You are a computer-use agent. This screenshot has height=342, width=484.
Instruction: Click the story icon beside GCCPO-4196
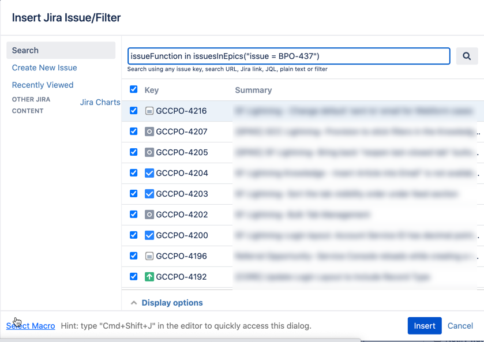point(149,256)
